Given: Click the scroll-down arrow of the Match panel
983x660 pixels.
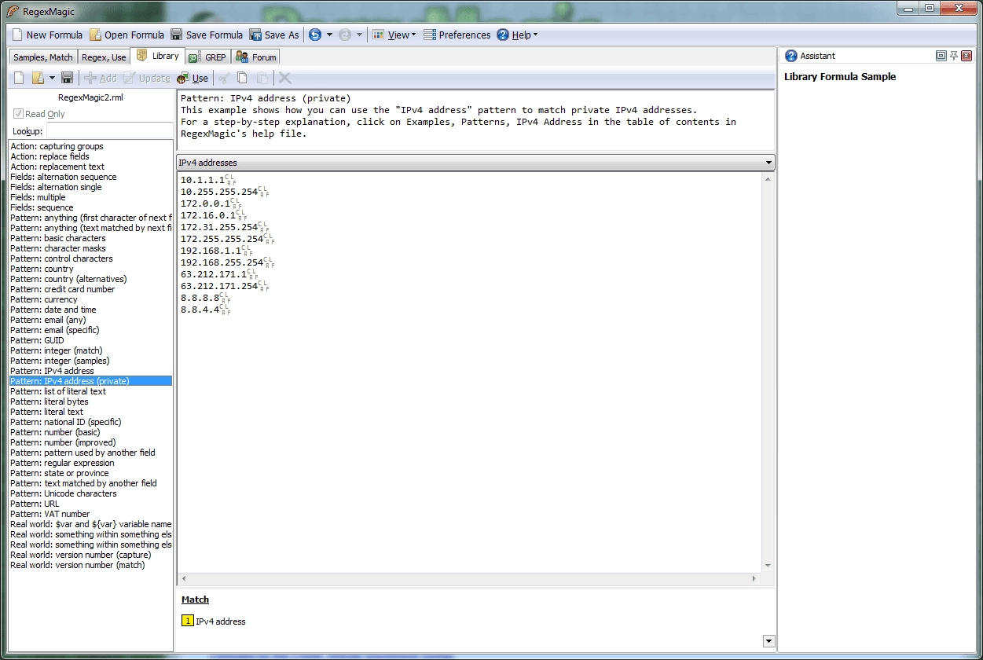Looking at the screenshot, I should [768, 641].
